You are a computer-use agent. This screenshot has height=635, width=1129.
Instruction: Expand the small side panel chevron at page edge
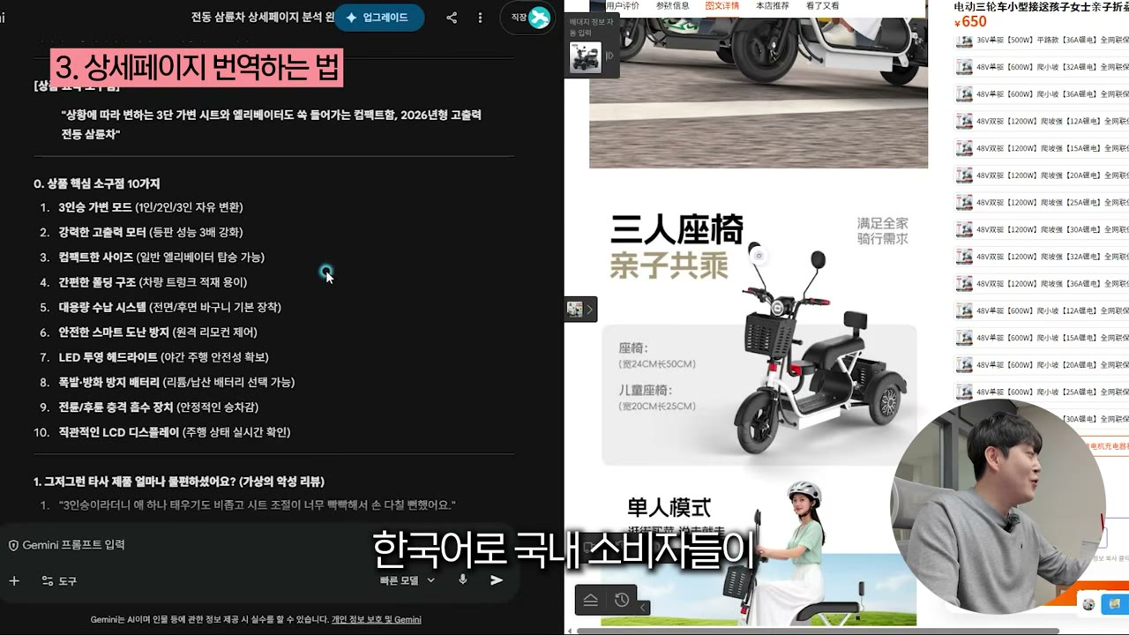point(590,309)
